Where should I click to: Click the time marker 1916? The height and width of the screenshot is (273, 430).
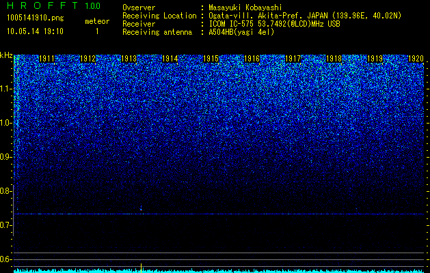[x=252, y=59]
